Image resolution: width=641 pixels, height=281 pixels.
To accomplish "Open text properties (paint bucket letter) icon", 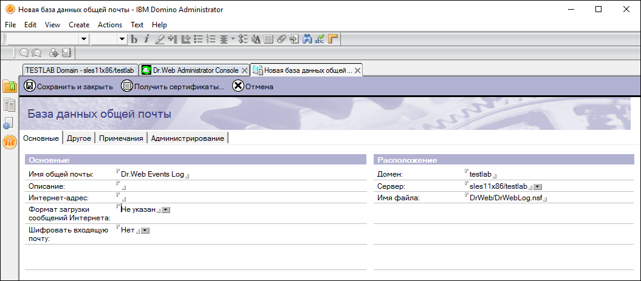I will [256, 39].
